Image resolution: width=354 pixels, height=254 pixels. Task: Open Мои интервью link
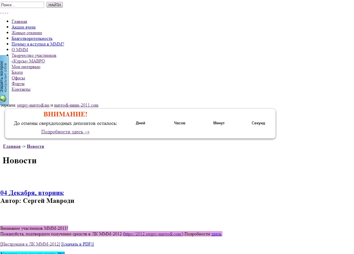(26, 67)
